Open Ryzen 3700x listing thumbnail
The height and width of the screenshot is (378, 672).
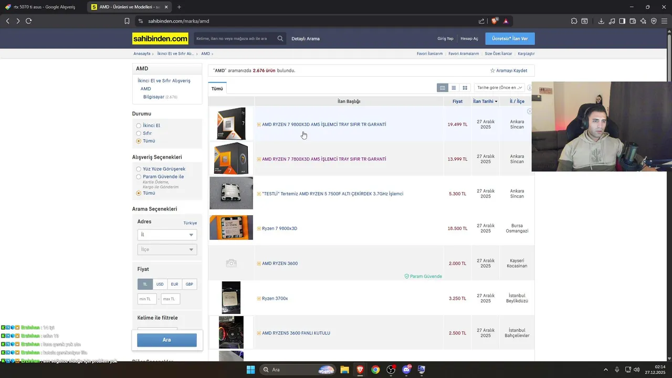point(231,298)
